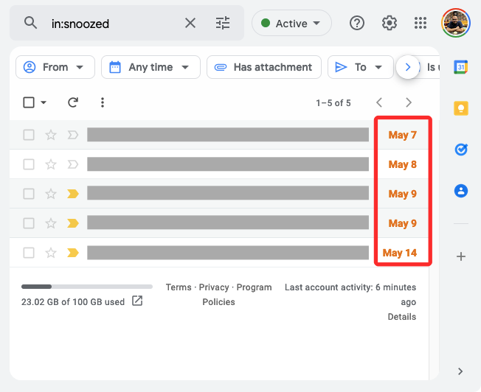Click the Details account activity link
This screenshot has height=392, width=481.
[402, 317]
